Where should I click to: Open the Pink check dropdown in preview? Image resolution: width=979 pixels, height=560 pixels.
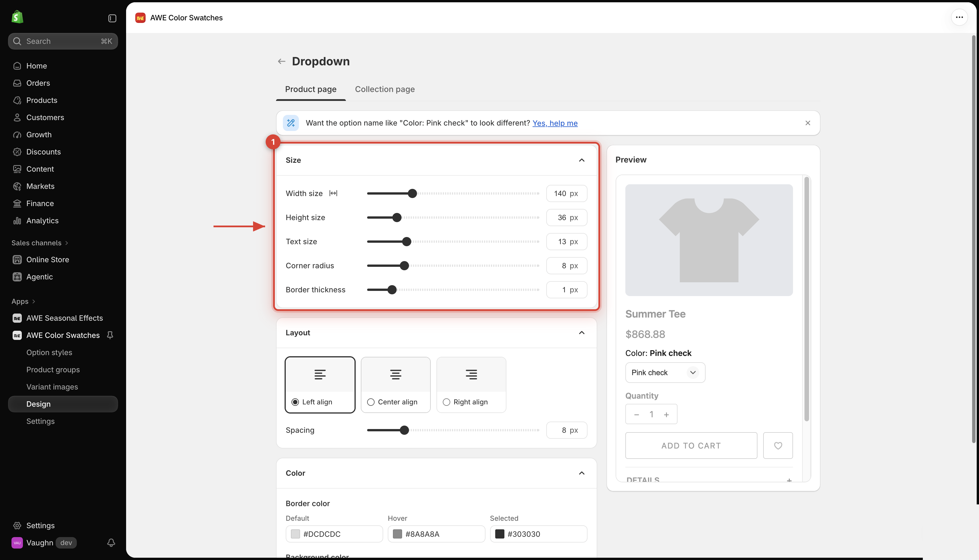(x=665, y=373)
